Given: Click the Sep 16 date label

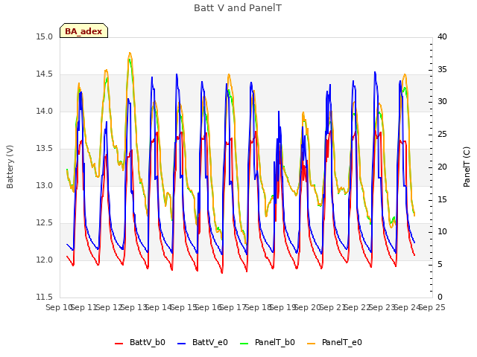Looking at the screenshot, I should click(x=209, y=308).
